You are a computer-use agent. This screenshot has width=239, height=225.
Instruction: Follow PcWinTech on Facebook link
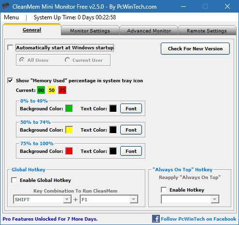[198, 219]
